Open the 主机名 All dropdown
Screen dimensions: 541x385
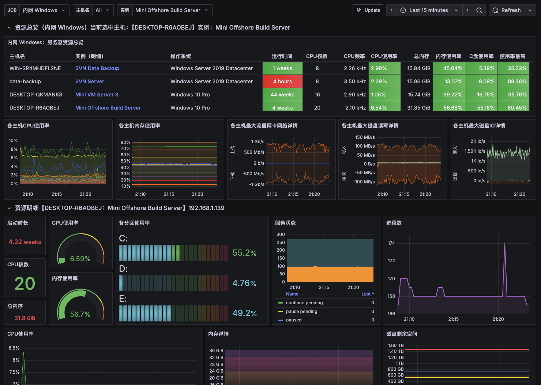103,10
